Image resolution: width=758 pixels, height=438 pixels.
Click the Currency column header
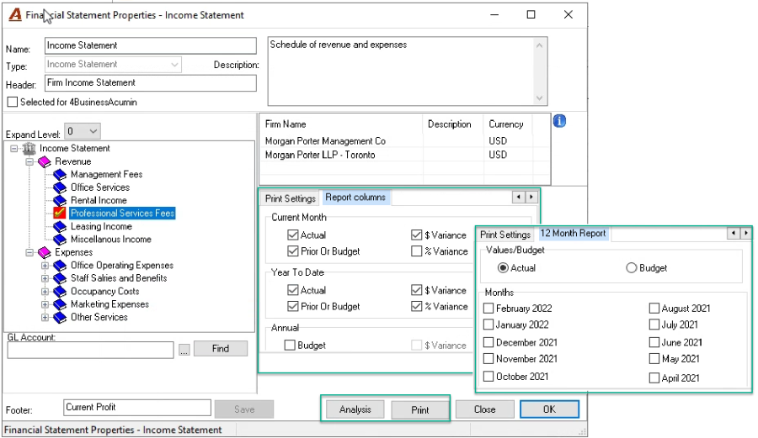point(506,124)
